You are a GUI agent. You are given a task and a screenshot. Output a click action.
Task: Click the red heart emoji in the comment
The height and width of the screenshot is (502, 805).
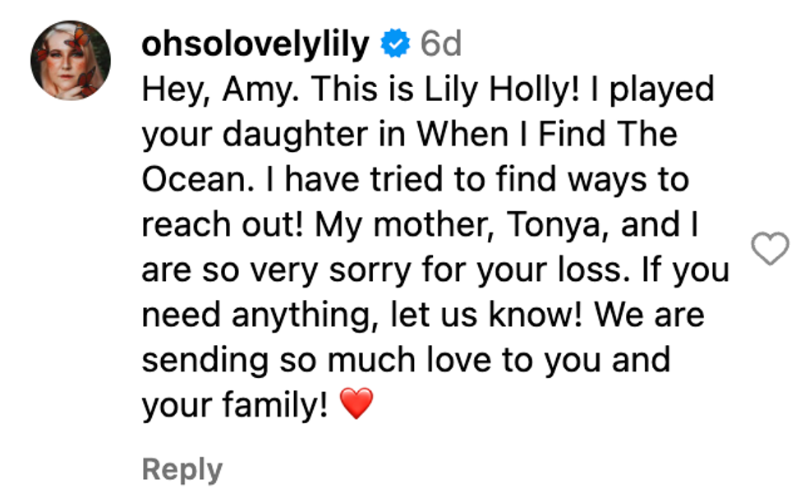click(356, 404)
